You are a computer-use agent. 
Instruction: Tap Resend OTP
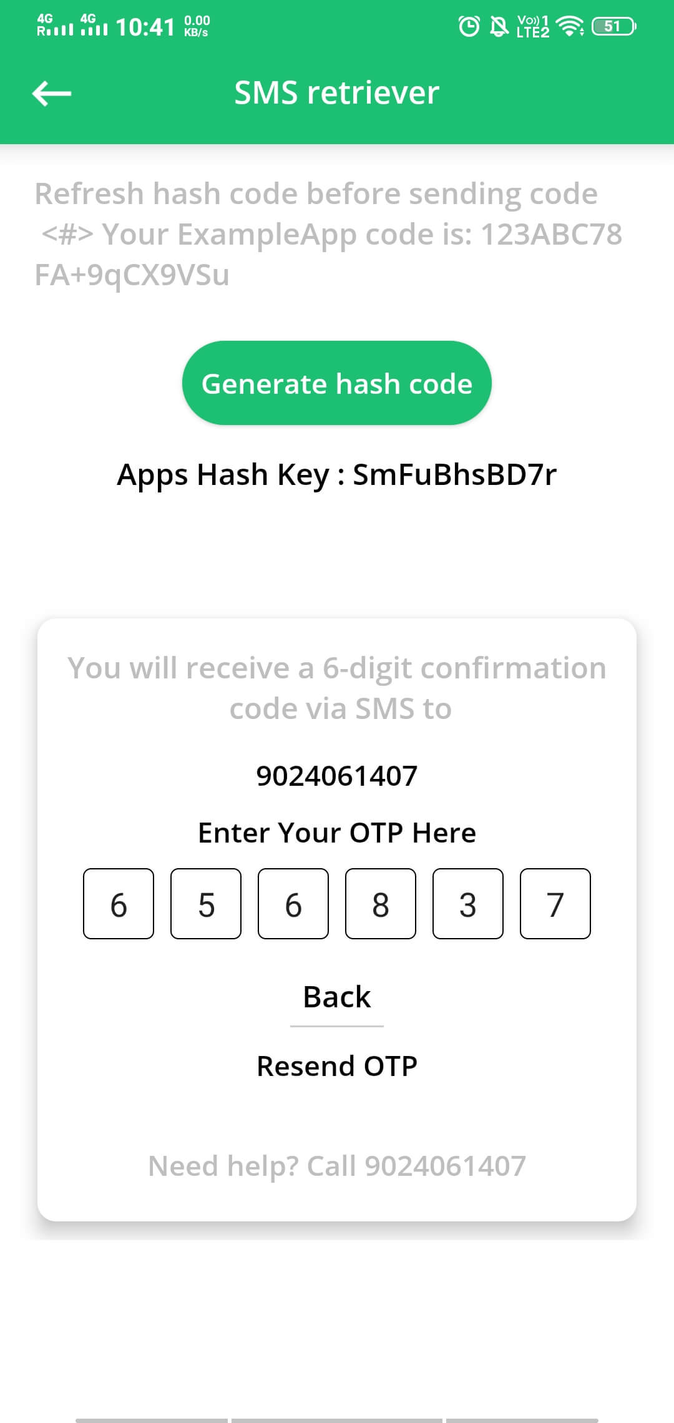337,1066
